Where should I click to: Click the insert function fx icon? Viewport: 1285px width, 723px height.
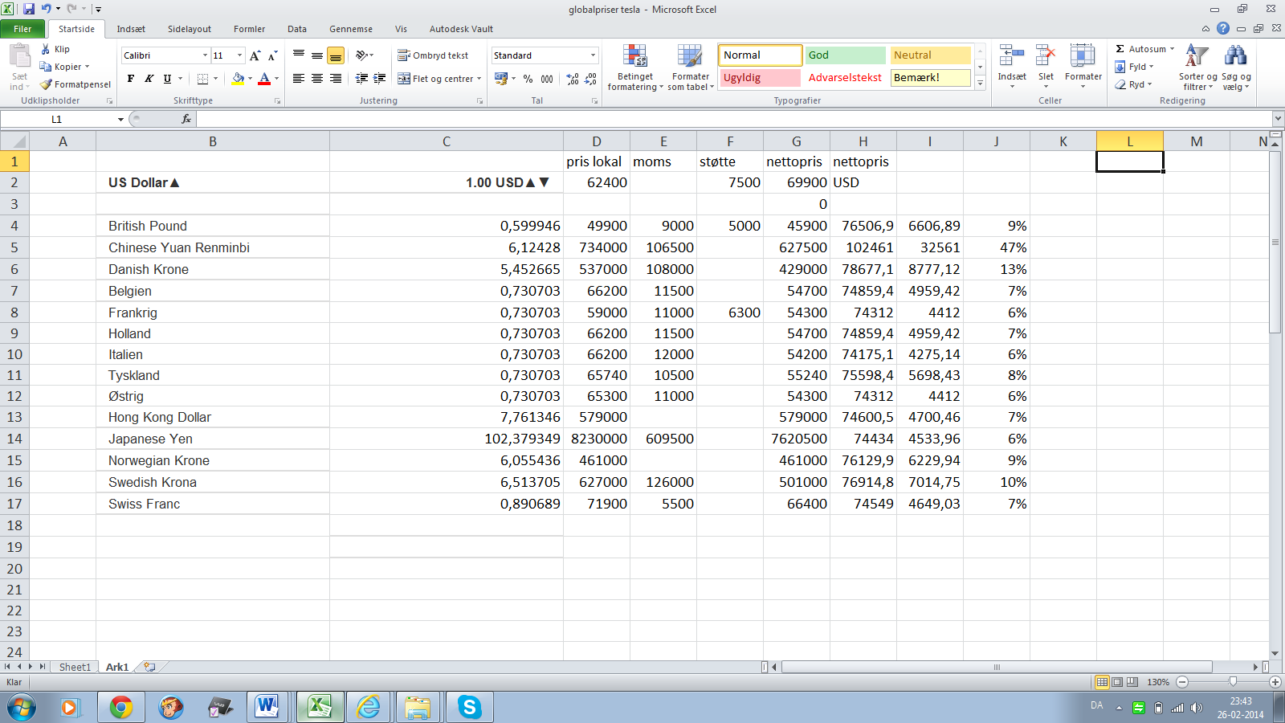click(186, 119)
